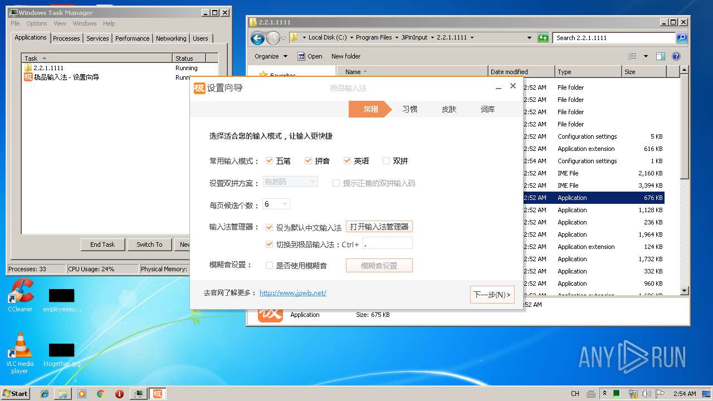Click the Explorer forward arrow button
Image resolution: width=713 pixels, height=401 pixels.
point(273,38)
